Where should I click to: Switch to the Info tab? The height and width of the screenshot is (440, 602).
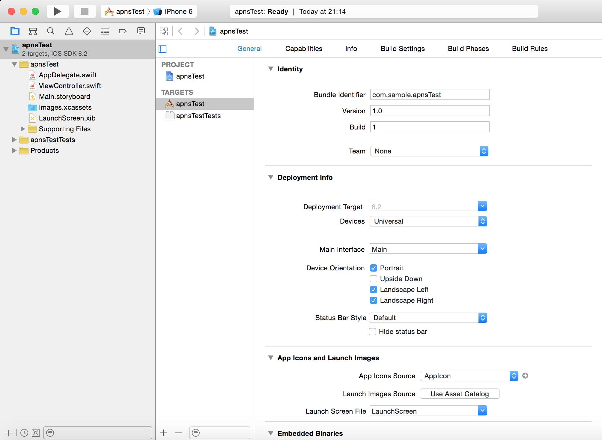pos(351,49)
